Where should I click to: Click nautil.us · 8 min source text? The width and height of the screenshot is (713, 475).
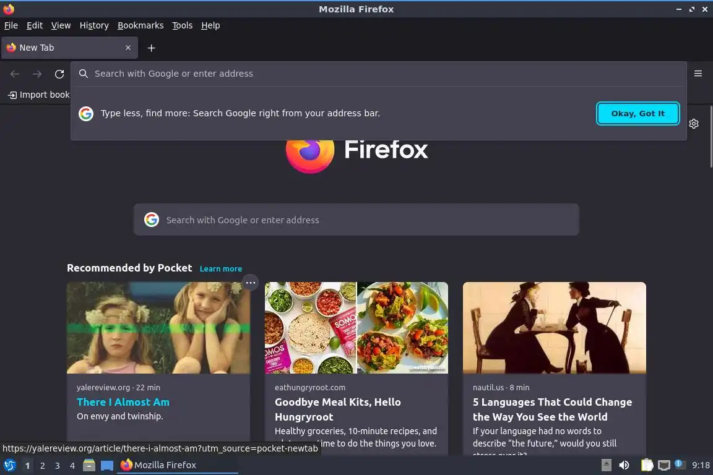point(501,388)
